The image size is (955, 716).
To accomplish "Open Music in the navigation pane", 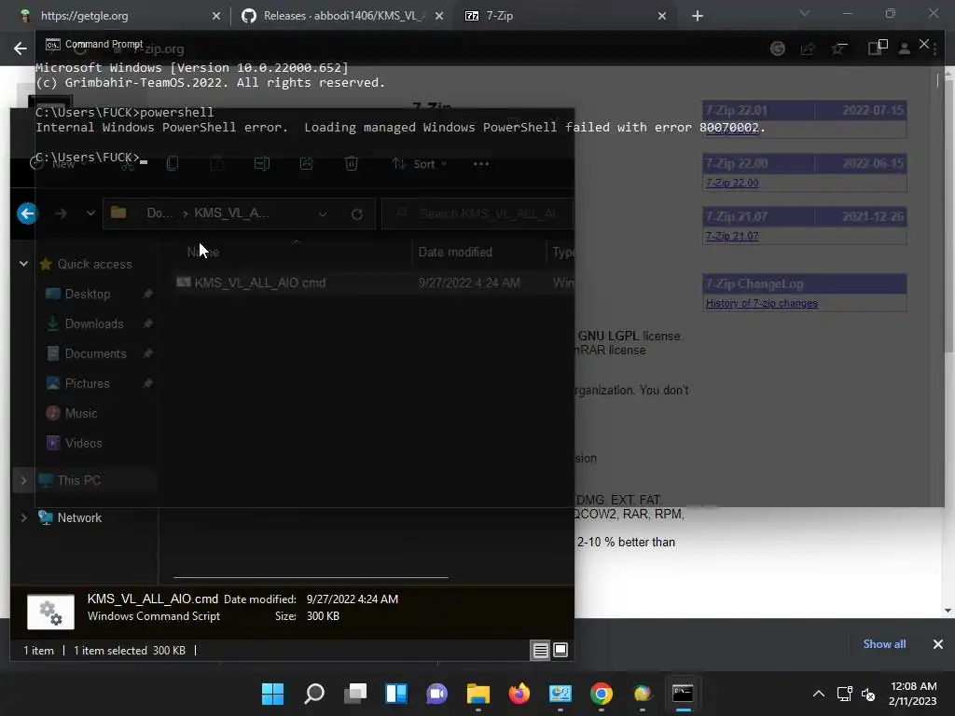I will tap(81, 413).
